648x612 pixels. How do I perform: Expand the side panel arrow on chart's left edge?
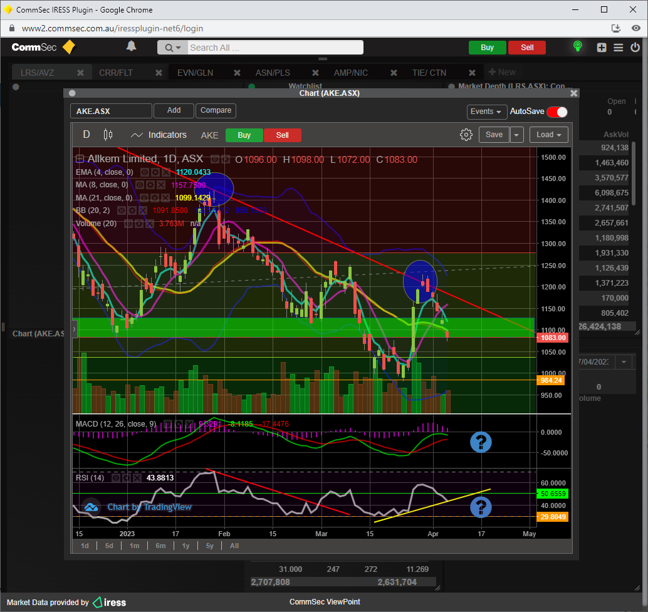(x=75, y=329)
